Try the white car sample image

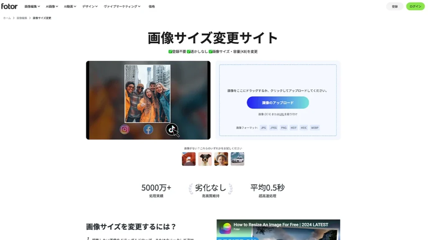coord(237,159)
